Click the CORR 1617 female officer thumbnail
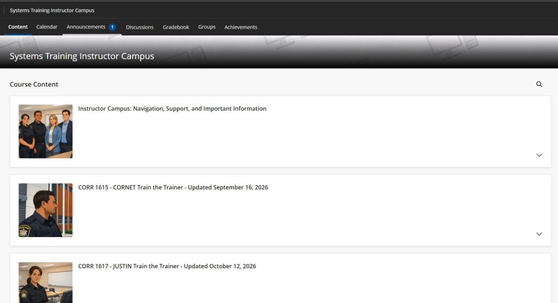Screen dimensions: 558x303 [x=46, y=283]
